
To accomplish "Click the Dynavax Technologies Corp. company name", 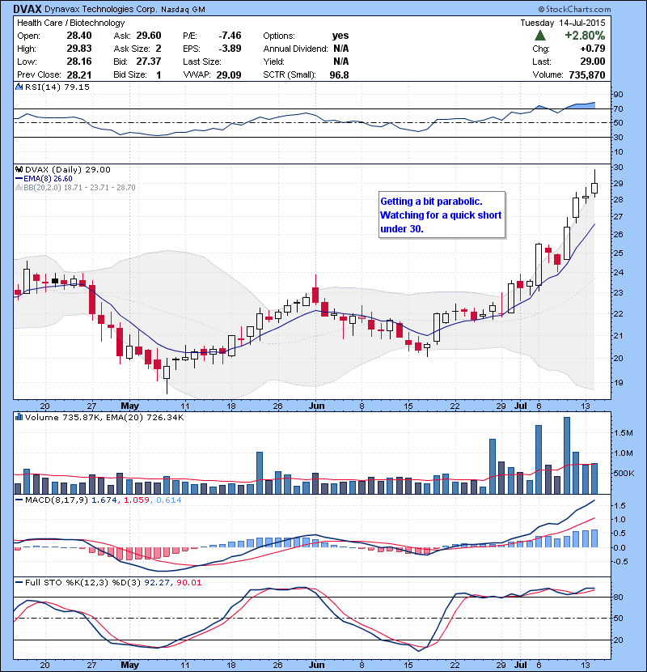I will 100,10.
